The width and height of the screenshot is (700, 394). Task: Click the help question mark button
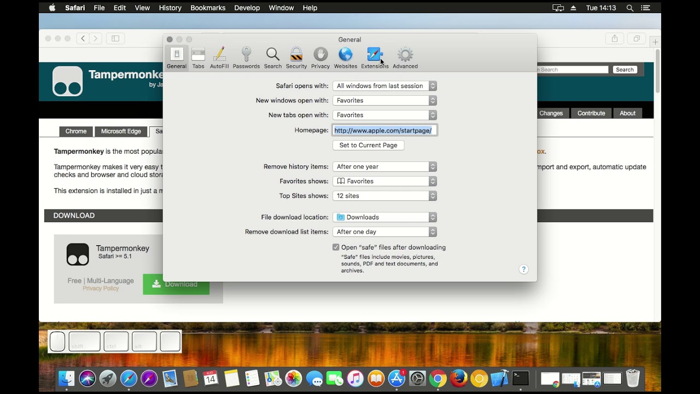523,269
